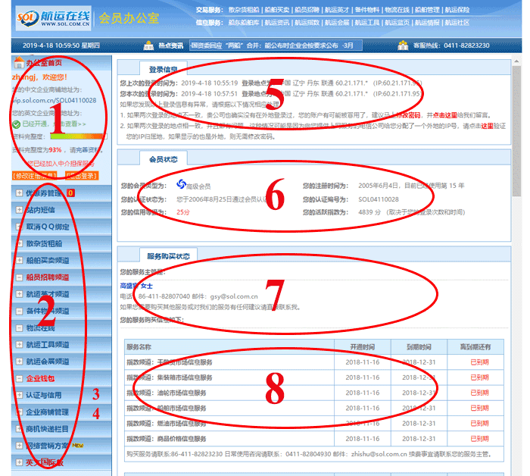Click the SOL 航运在线 logo

click(54, 18)
